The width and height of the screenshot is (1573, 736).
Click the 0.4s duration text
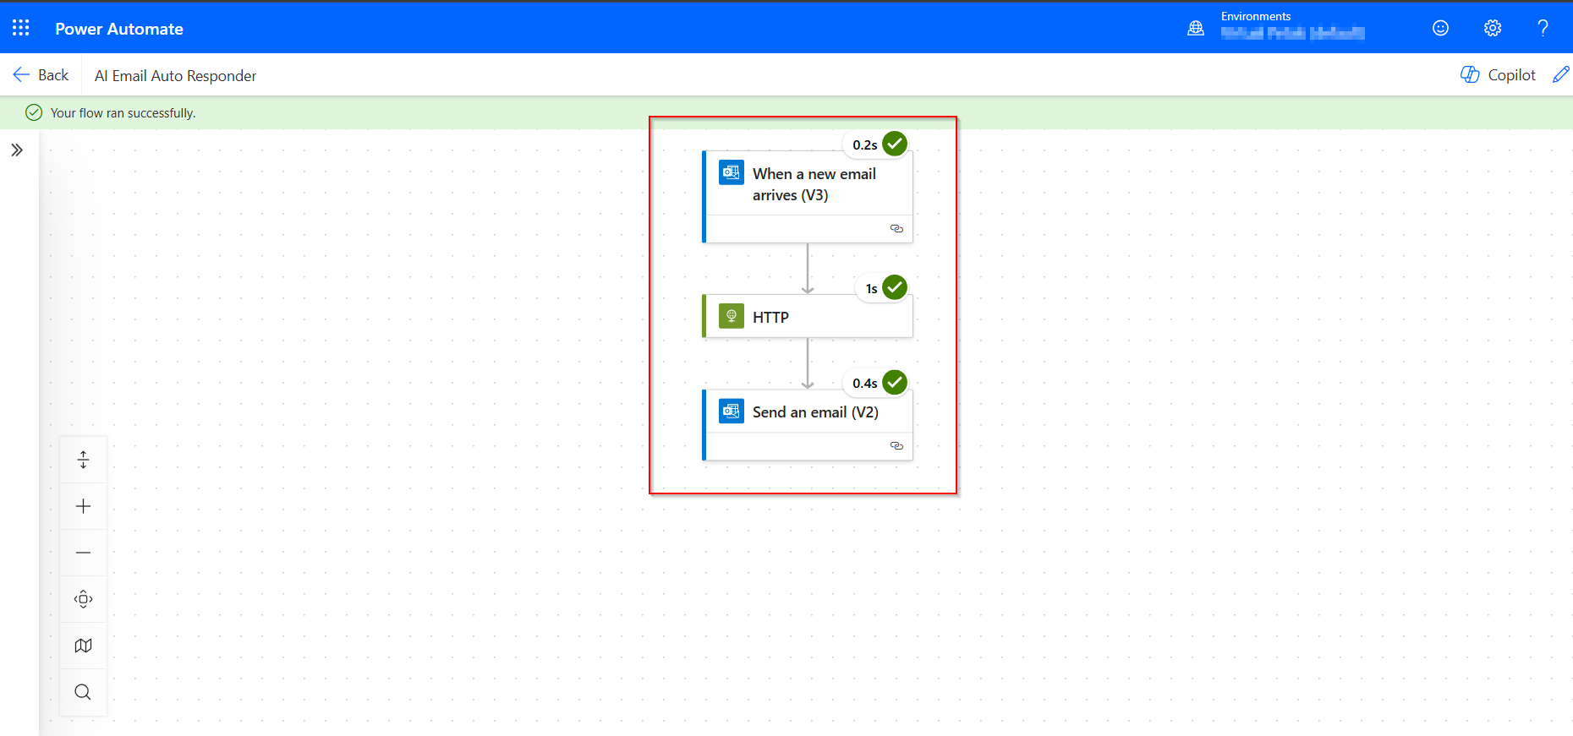click(864, 384)
